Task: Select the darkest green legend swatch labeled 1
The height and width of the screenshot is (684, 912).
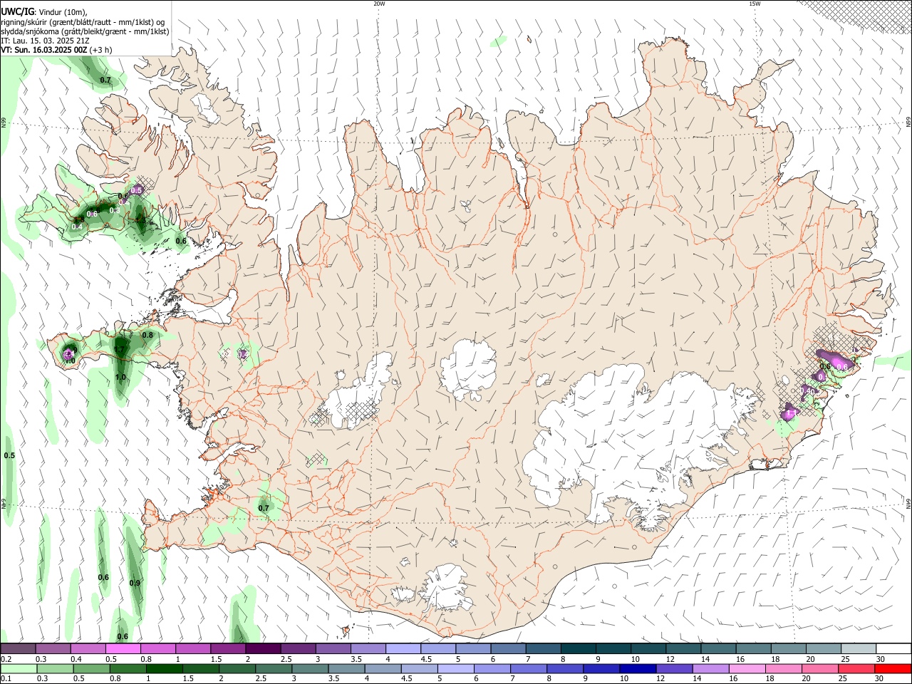Action: coord(164,669)
